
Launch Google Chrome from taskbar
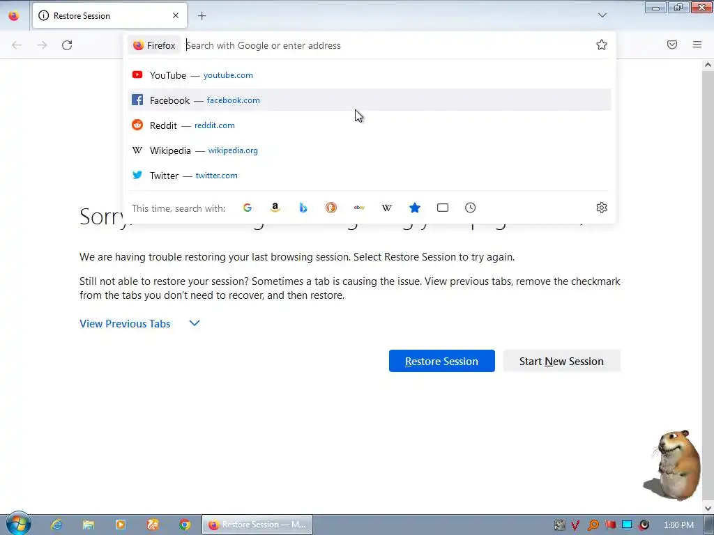[184, 525]
